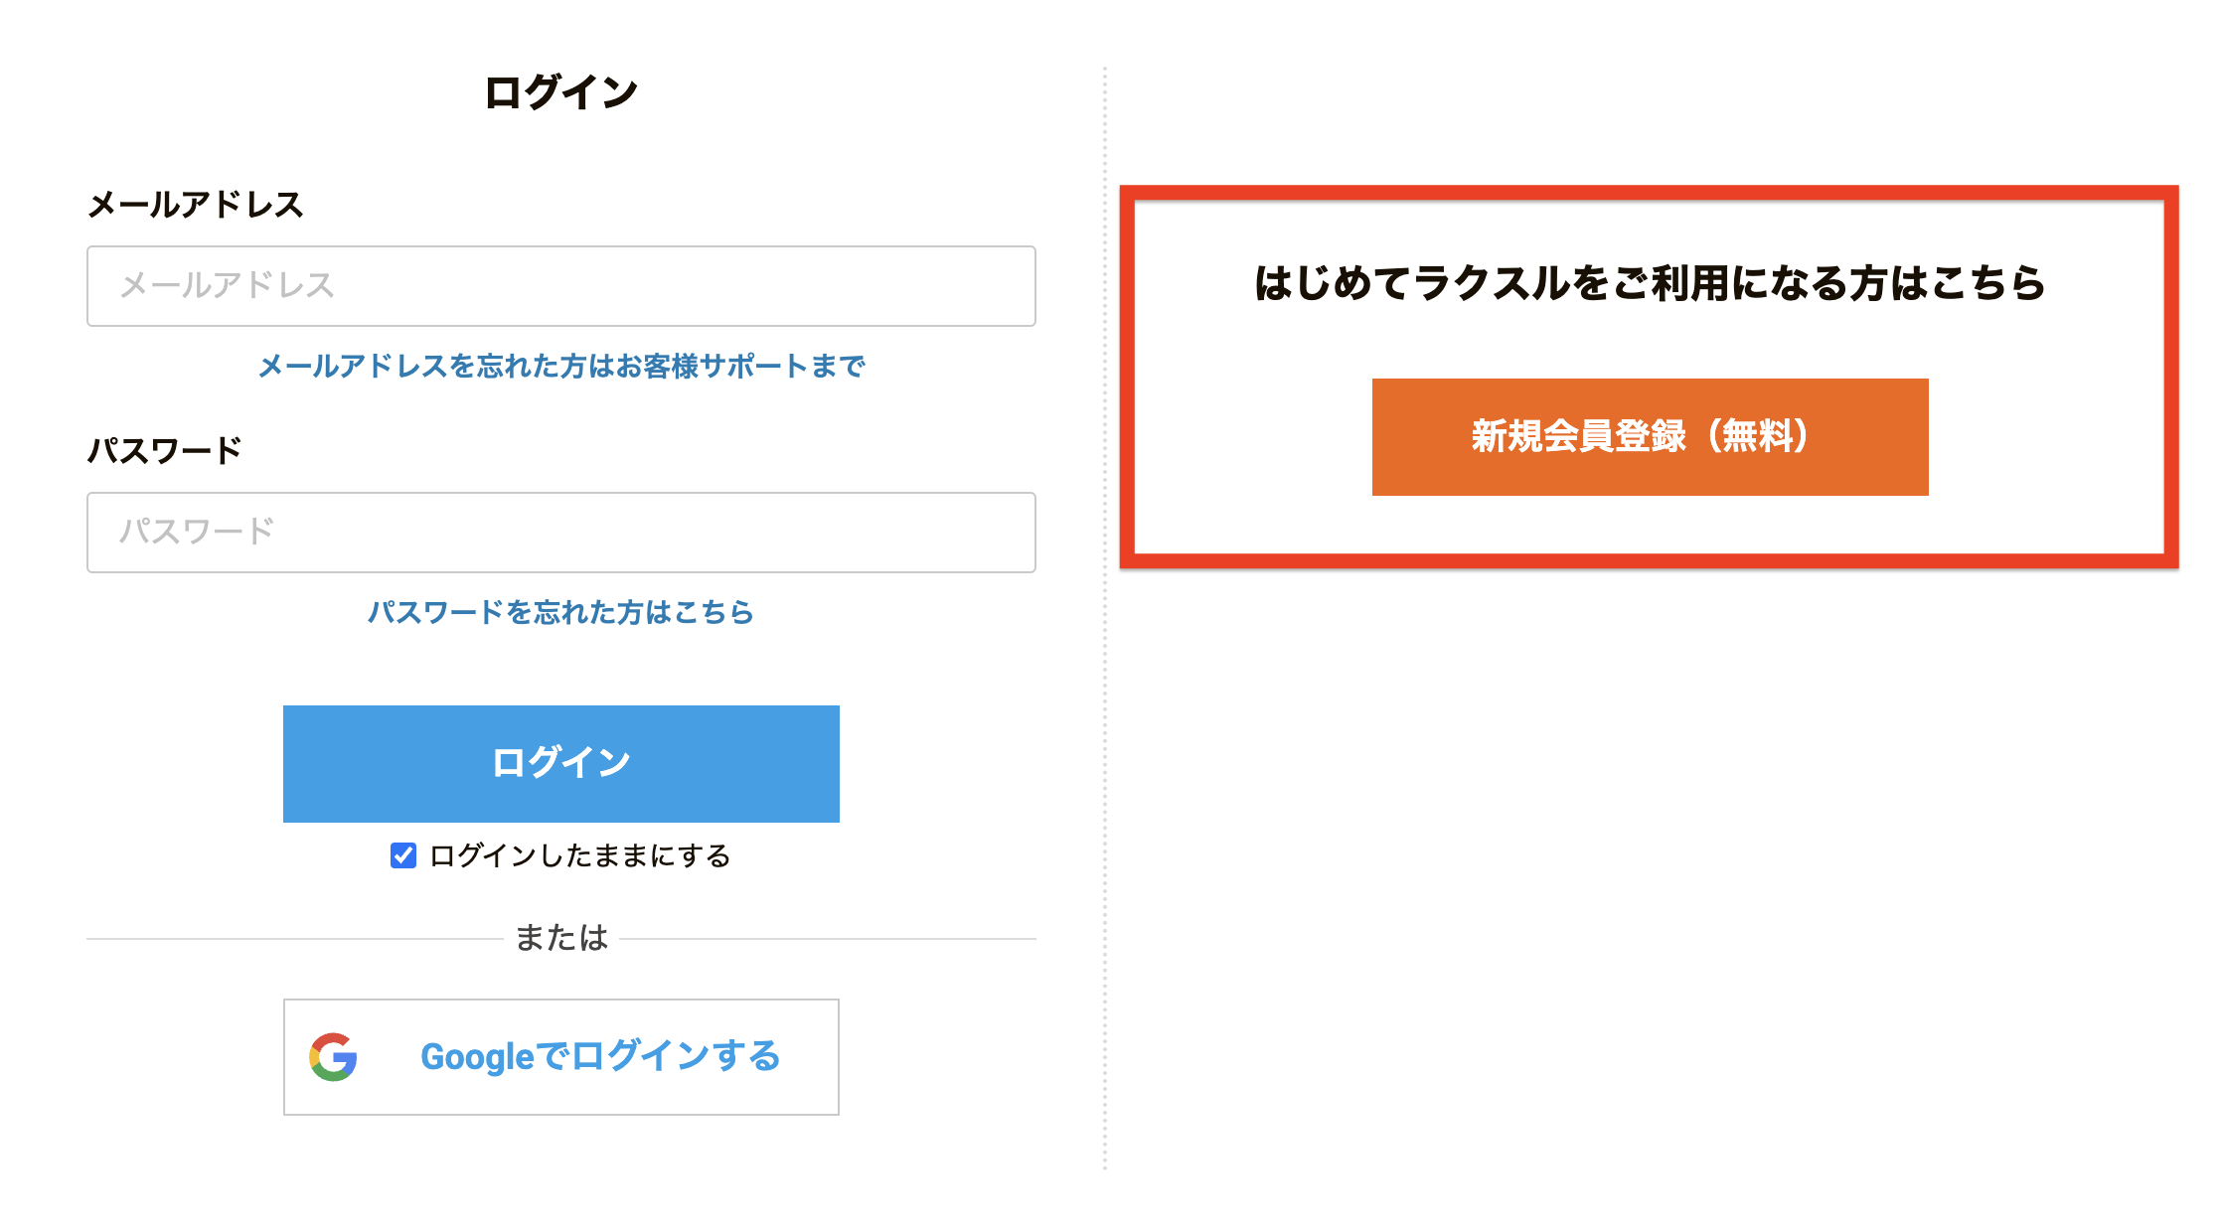Click the bold メールアドレス field label
This screenshot has width=2220, height=1232.
coord(196,205)
